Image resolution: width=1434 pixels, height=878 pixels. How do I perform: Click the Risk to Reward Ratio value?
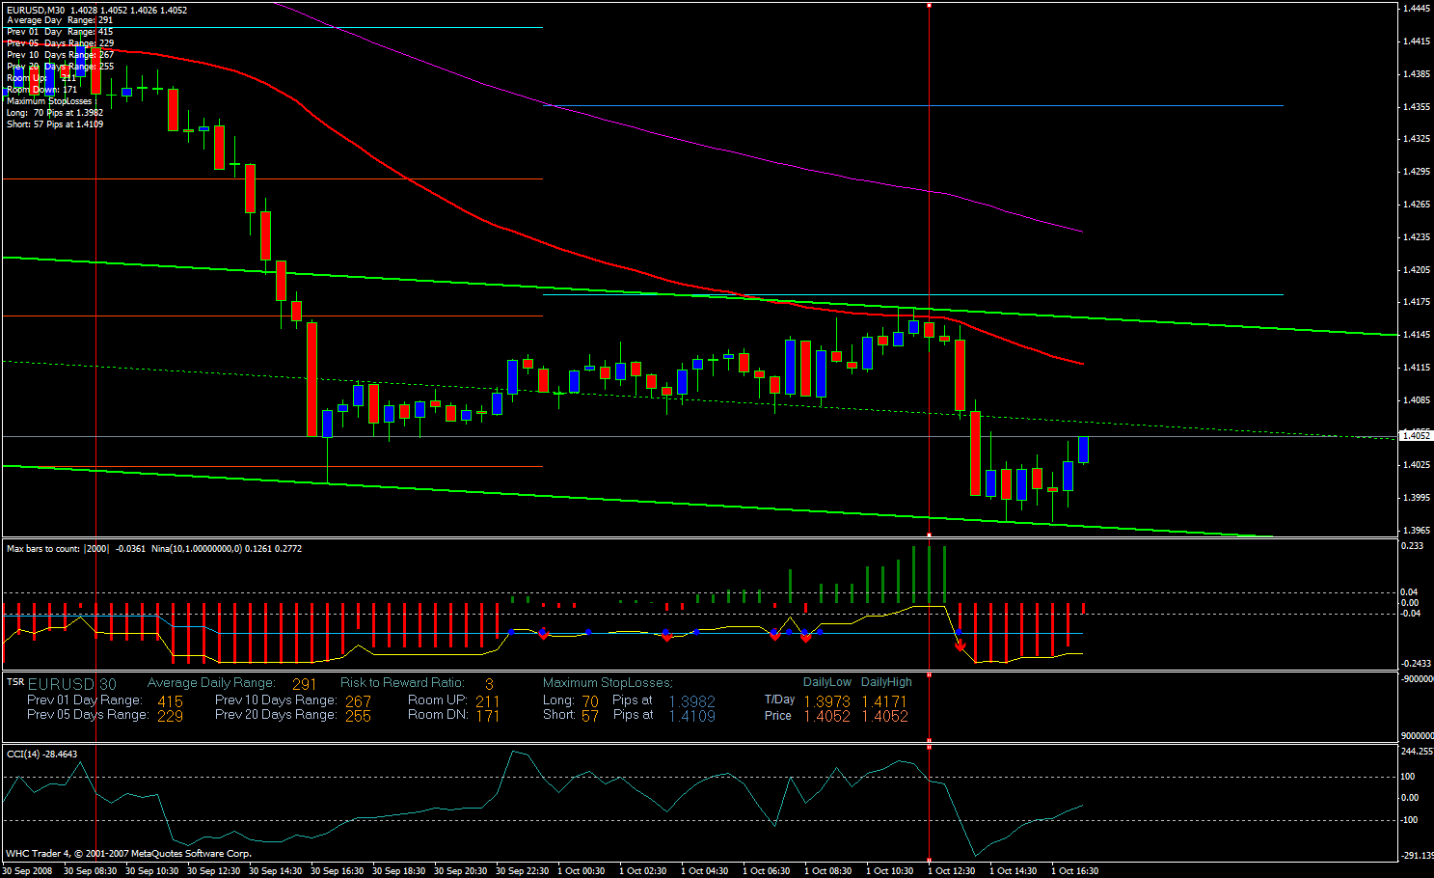(x=489, y=684)
